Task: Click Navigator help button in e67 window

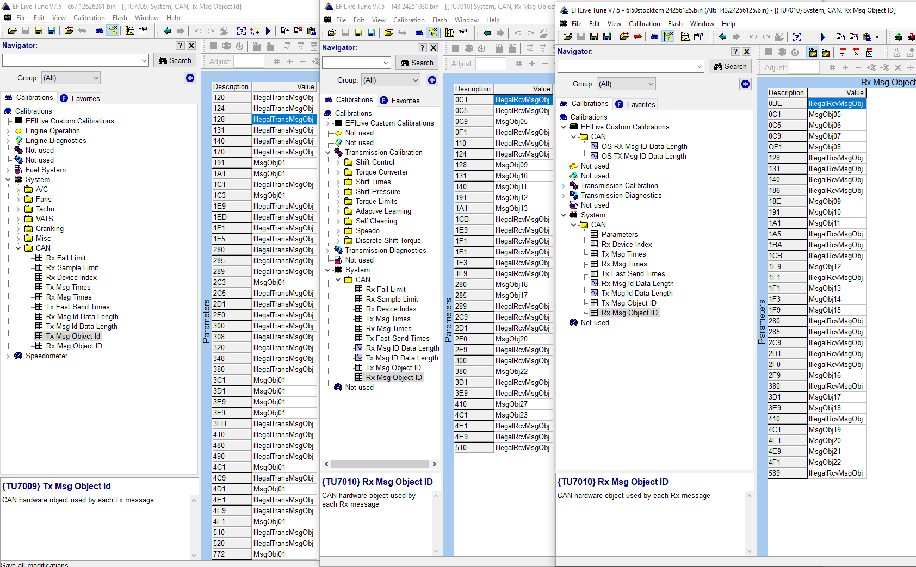Action: click(x=181, y=46)
